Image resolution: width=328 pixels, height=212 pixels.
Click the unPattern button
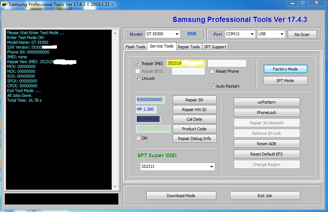click(267, 102)
